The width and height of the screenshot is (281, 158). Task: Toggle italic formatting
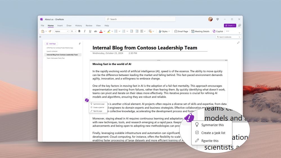click(85, 31)
